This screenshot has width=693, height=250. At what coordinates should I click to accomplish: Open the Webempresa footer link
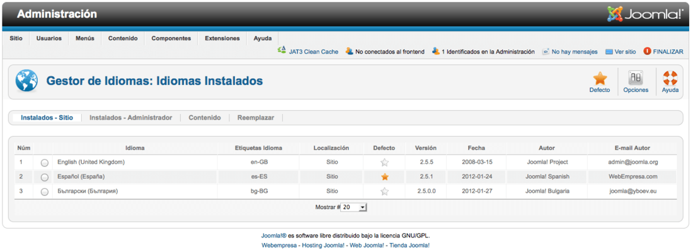pos(279,245)
